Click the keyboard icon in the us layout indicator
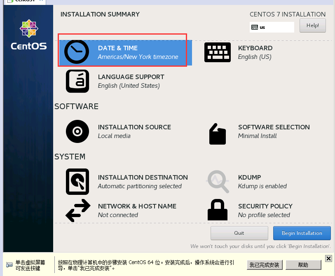335x276 pixels. click(x=255, y=27)
